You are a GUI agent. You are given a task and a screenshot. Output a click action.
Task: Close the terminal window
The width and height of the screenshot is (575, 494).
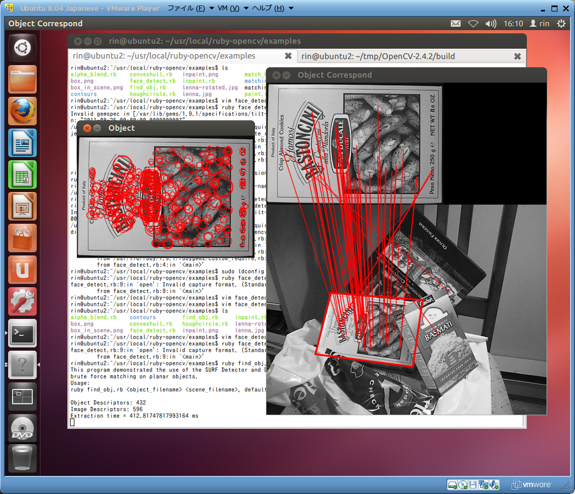[78, 41]
